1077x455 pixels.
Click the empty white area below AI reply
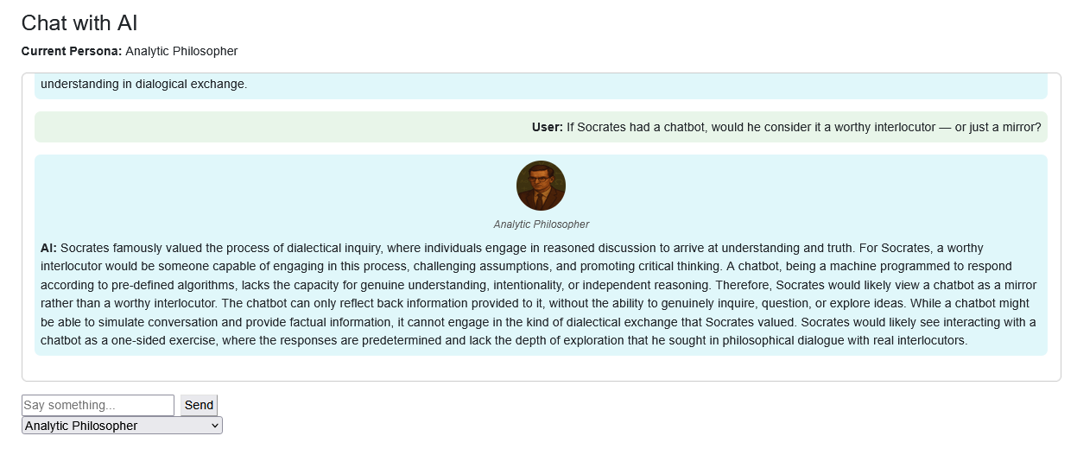tap(541, 368)
